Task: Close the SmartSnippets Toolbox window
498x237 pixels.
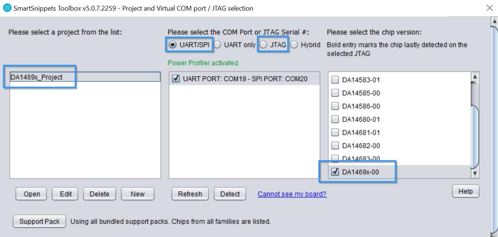Action: 490,8
